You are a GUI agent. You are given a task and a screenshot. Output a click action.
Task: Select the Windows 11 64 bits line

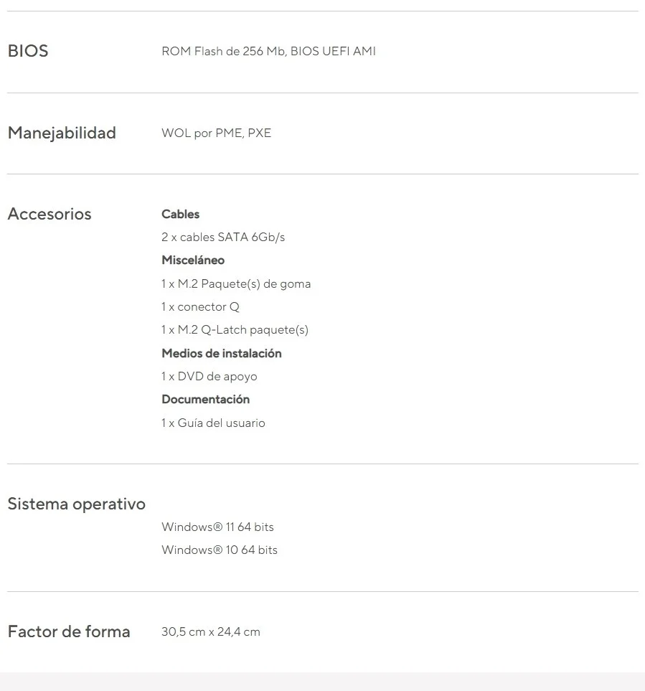tap(217, 527)
